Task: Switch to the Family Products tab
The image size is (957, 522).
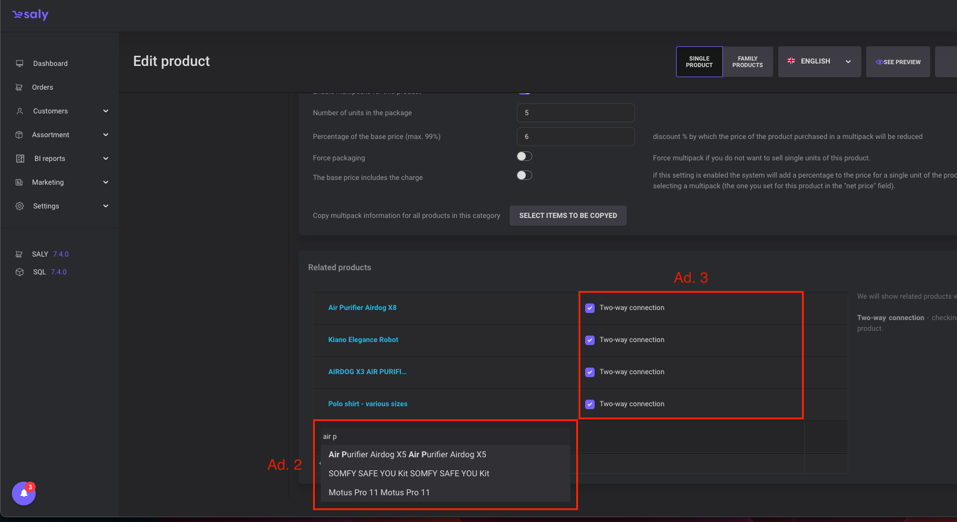Action: pyautogui.click(x=747, y=62)
